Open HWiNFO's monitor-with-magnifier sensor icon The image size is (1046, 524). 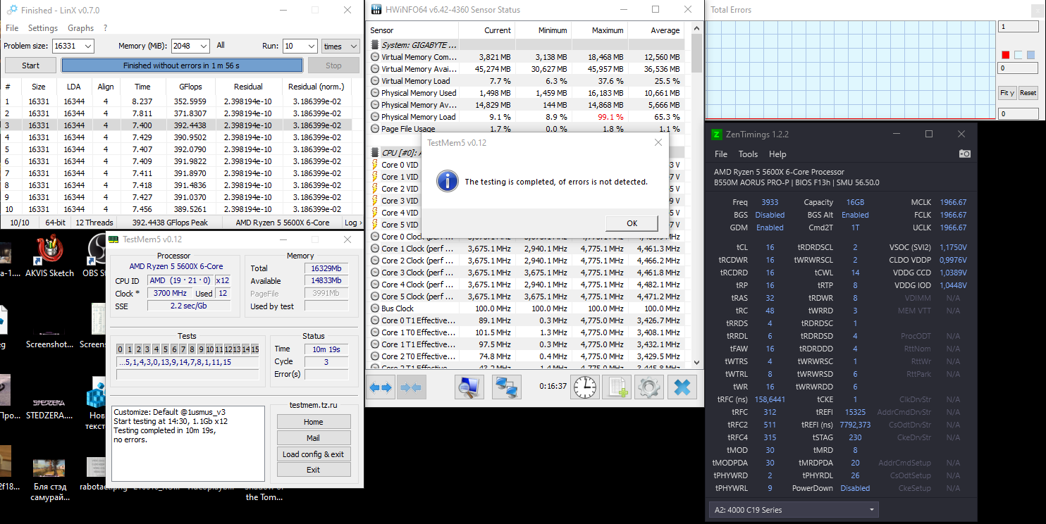[469, 387]
